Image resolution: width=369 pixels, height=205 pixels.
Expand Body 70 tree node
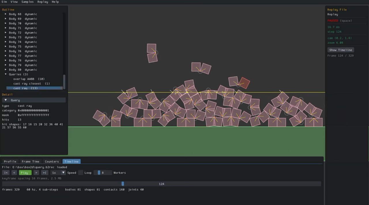(x=6, y=23)
